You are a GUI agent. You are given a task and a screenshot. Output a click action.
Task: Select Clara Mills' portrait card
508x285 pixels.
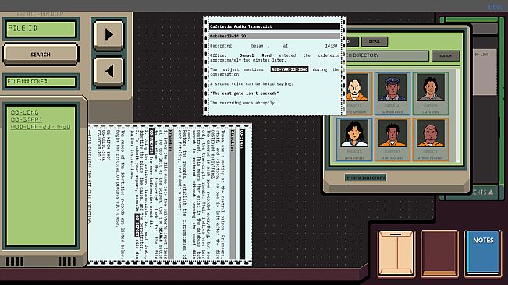431,93
